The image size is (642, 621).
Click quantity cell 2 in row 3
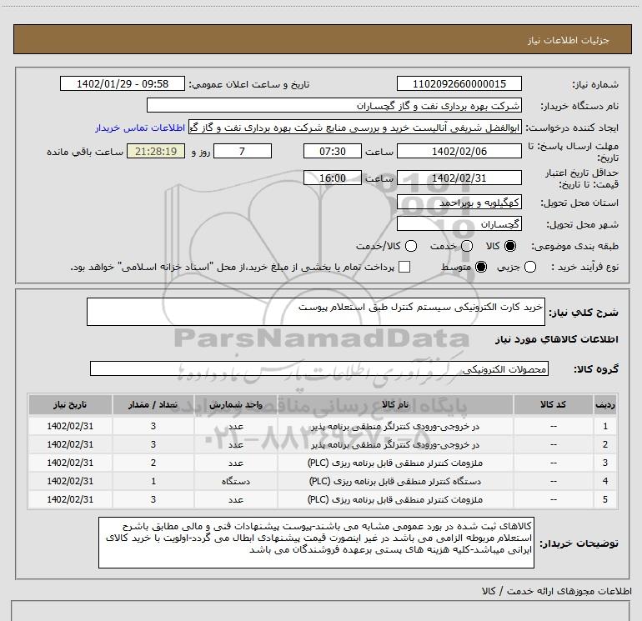tap(153, 463)
